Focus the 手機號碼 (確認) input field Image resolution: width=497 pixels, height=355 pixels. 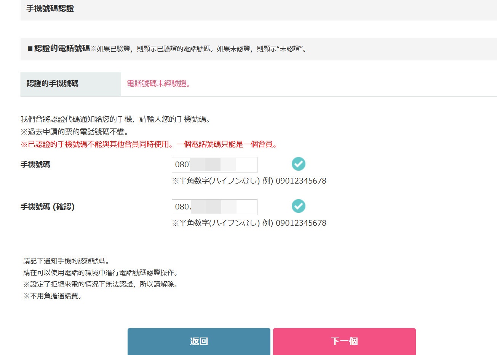pyautogui.click(x=214, y=207)
